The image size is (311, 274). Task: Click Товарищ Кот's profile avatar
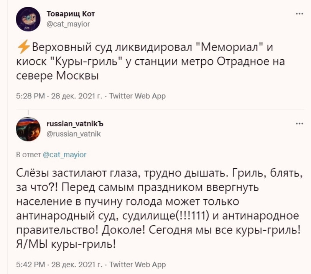[x=28, y=19]
